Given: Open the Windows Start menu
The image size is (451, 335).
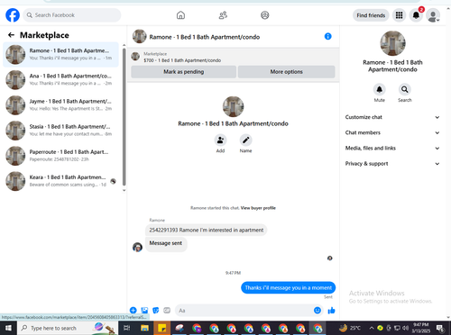Looking at the screenshot, I should (8, 328).
